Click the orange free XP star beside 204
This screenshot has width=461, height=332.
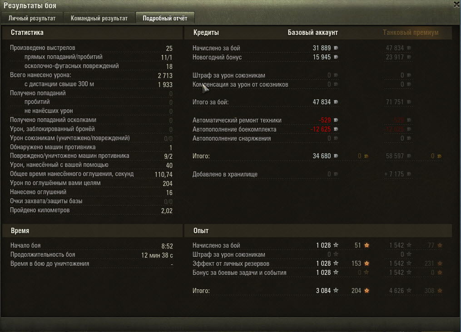click(x=367, y=291)
